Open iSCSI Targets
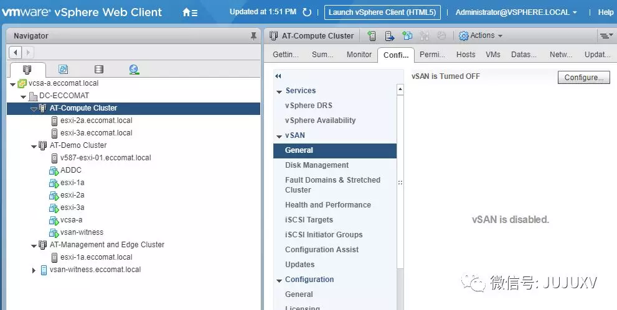 [x=309, y=220]
